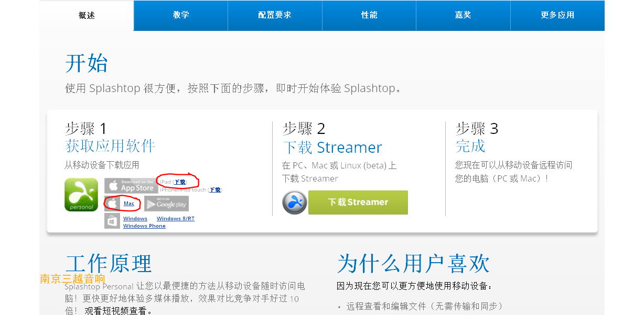Click the 步骤 1 label
Screen dimensions: 634x315
click(86, 129)
